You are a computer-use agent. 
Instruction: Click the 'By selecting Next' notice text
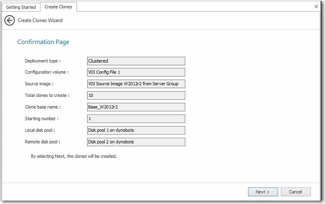[x=74, y=156]
